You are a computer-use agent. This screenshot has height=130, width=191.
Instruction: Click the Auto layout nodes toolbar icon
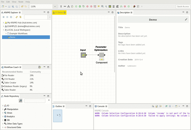[x=69, y=6]
